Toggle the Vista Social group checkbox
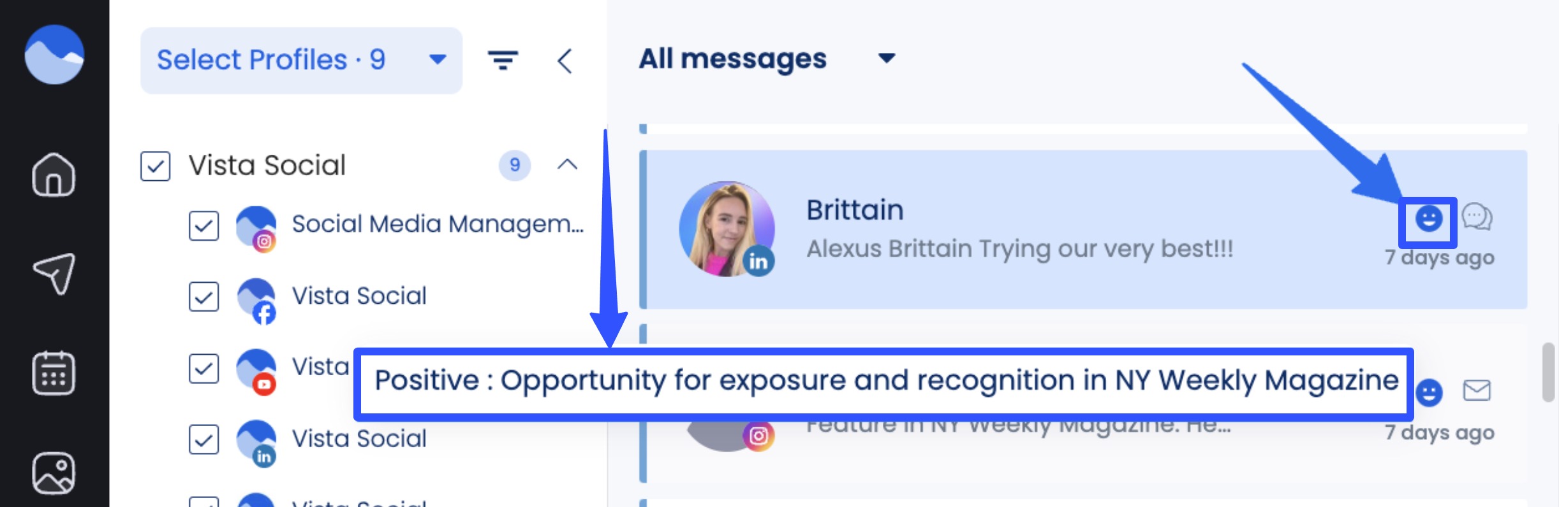The height and width of the screenshot is (507, 1559). pos(155,166)
